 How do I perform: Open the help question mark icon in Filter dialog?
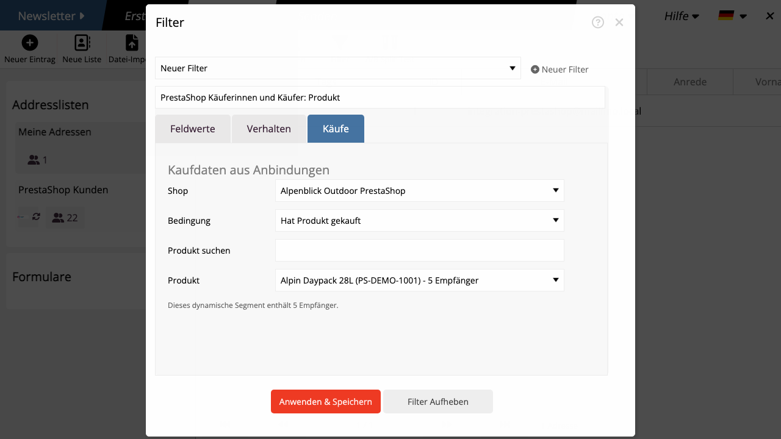598,23
